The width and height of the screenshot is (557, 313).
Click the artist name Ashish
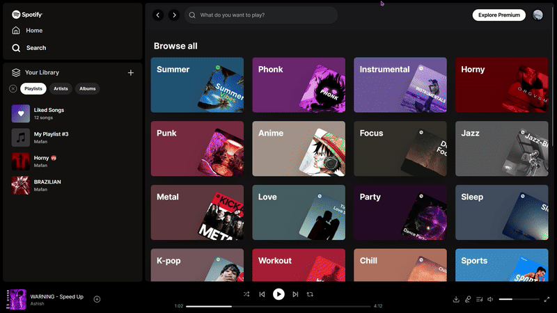38,304
